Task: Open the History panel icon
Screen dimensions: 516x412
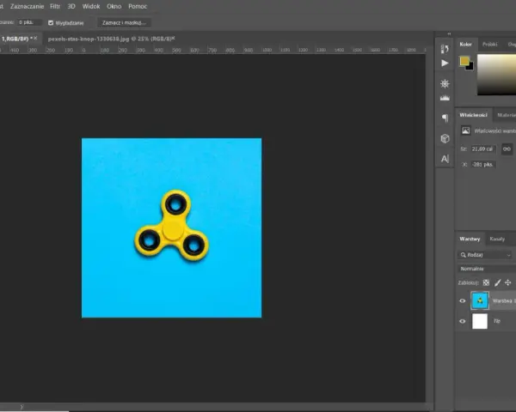Action: point(445,49)
